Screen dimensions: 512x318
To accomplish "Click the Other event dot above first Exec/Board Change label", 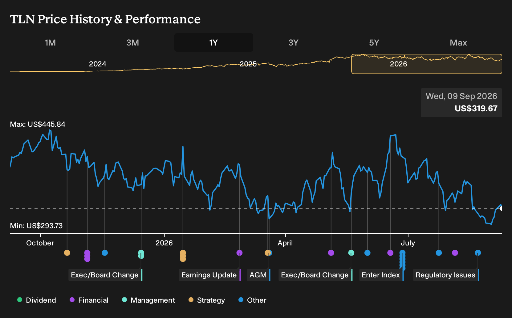I will click(x=105, y=253).
